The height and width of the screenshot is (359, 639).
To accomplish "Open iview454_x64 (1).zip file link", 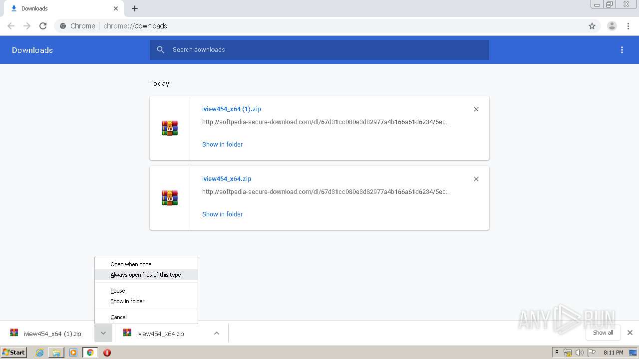I will (x=232, y=109).
